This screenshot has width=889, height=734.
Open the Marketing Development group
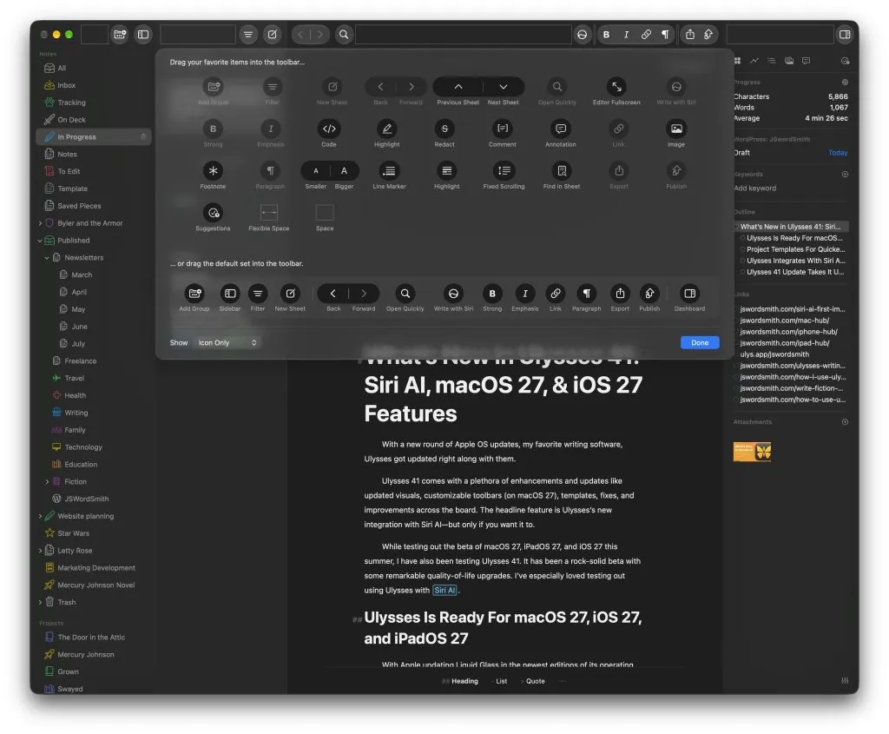pyautogui.click(x=94, y=568)
